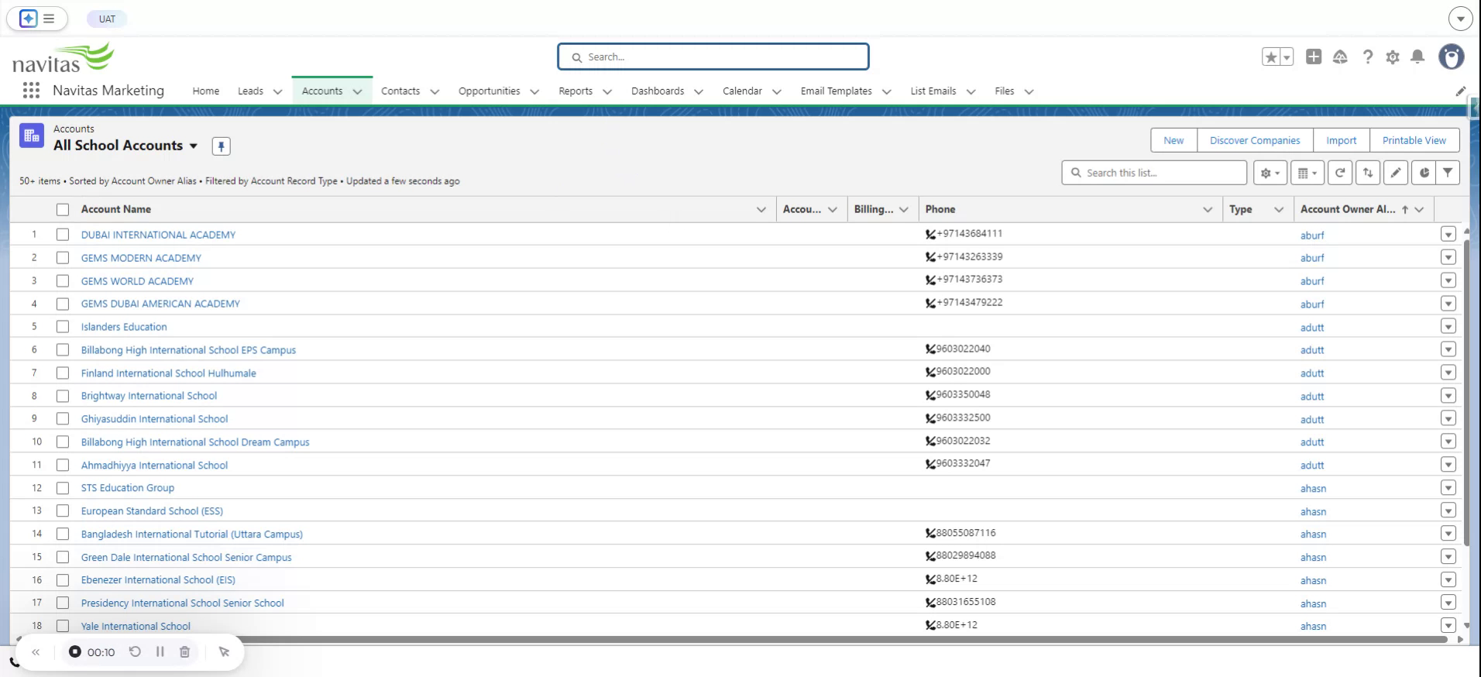This screenshot has width=1481, height=677.
Task: Open Account Name column menu
Action: (761, 209)
